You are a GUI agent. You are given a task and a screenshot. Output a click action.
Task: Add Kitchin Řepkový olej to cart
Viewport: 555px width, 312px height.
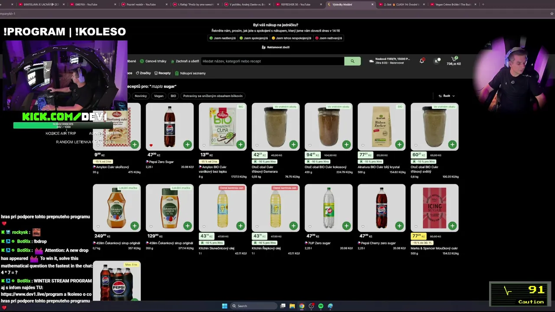click(294, 226)
